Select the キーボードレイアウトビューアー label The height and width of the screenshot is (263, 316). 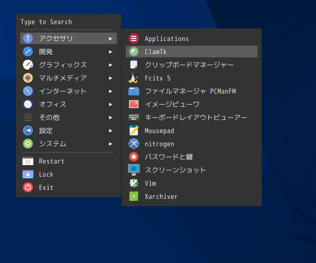pyautogui.click(x=196, y=117)
